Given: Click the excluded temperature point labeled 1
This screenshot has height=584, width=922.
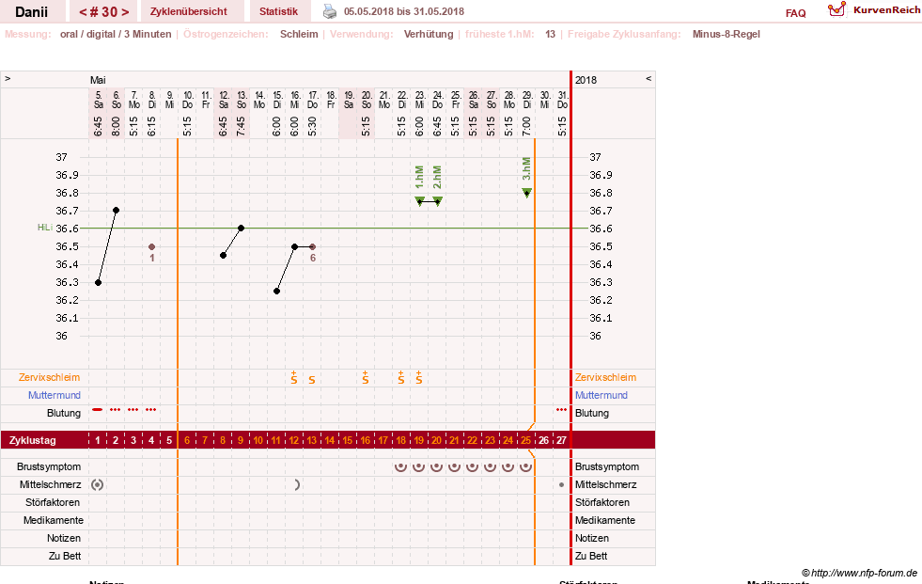Looking at the screenshot, I should pyautogui.click(x=151, y=246).
